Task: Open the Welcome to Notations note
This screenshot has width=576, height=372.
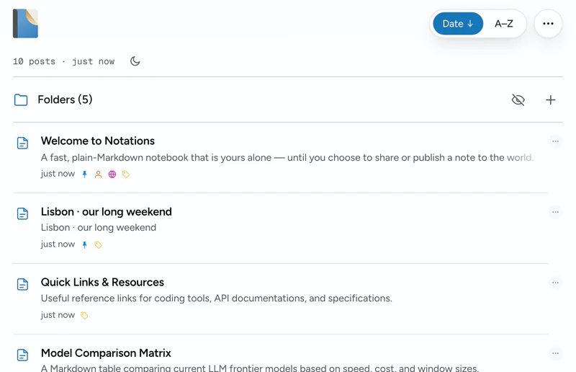Action: click(x=98, y=141)
